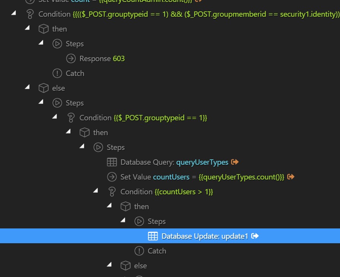This screenshot has width=340, height=277.
Task: Click table icon of Database Query queryUserTypes
Action: 112,162
